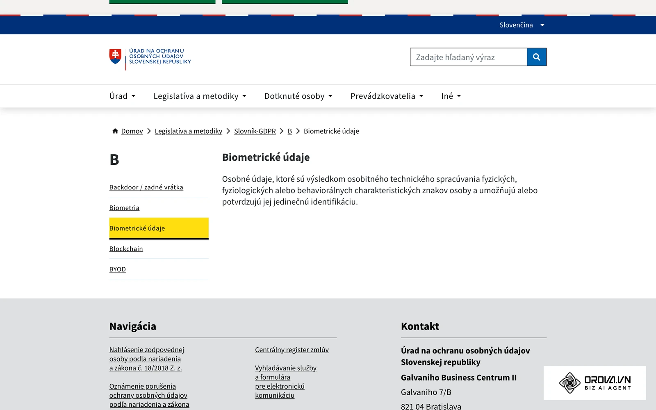Click the Kontakt footer heading
This screenshot has width=656, height=410.
420,326
